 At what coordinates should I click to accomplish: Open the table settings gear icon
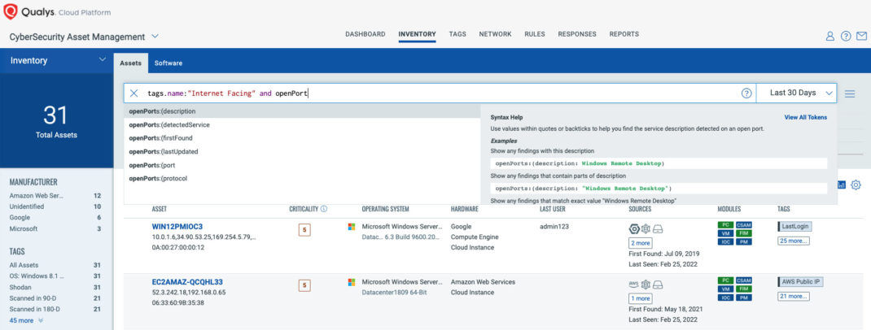click(856, 185)
